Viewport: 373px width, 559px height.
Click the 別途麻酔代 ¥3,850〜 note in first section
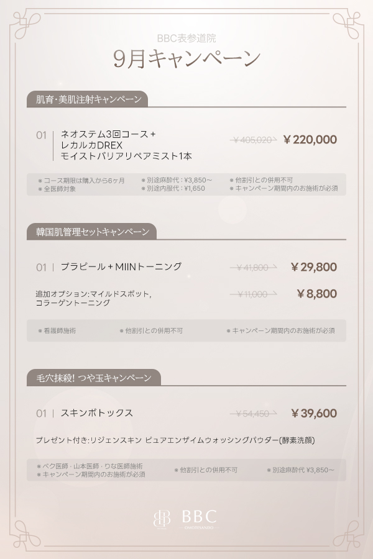(177, 180)
